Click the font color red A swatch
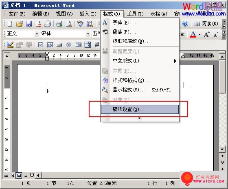 (x=193, y=34)
